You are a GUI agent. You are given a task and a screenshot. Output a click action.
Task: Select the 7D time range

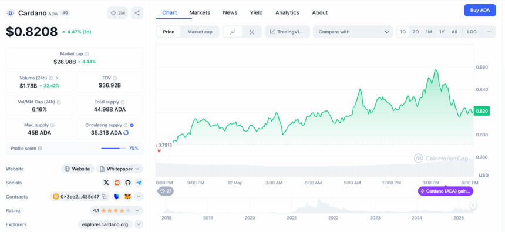point(416,32)
